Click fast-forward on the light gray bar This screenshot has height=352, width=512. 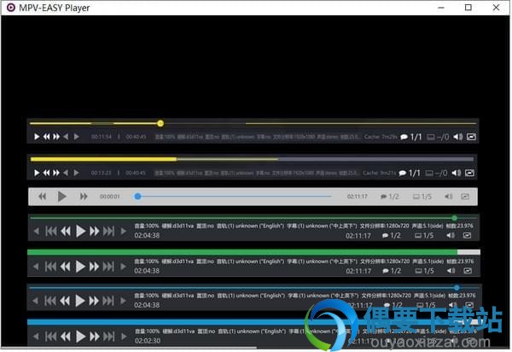(84, 197)
